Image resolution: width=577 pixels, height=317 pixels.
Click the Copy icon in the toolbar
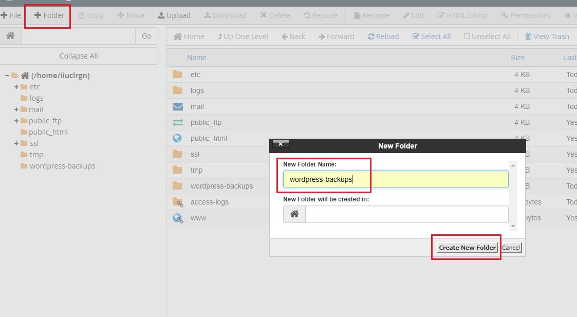coord(91,15)
